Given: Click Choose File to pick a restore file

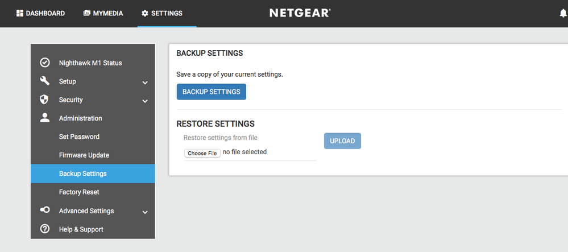Looking at the screenshot, I should tap(202, 153).
